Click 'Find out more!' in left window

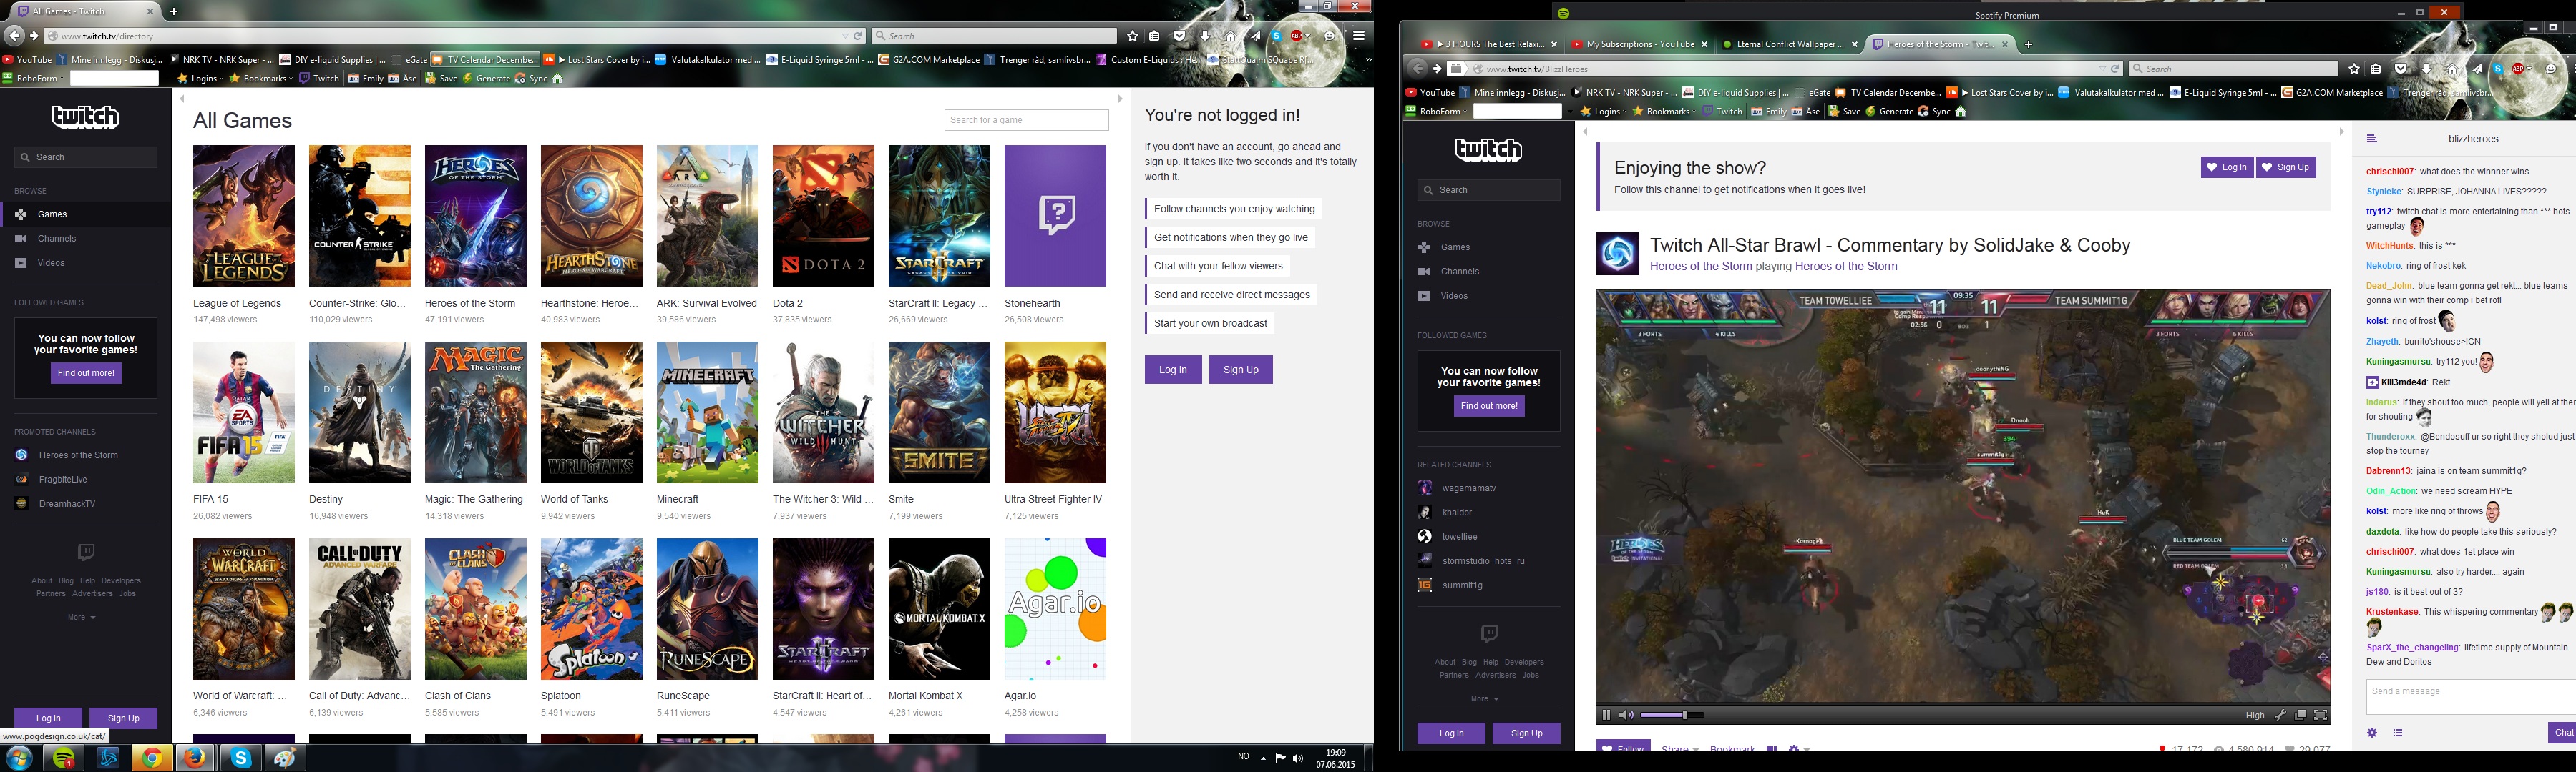pos(86,372)
